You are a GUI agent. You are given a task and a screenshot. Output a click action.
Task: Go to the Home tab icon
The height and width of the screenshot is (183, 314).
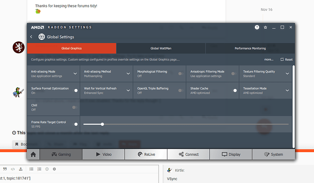pyautogui.click(x=33, y=154)
